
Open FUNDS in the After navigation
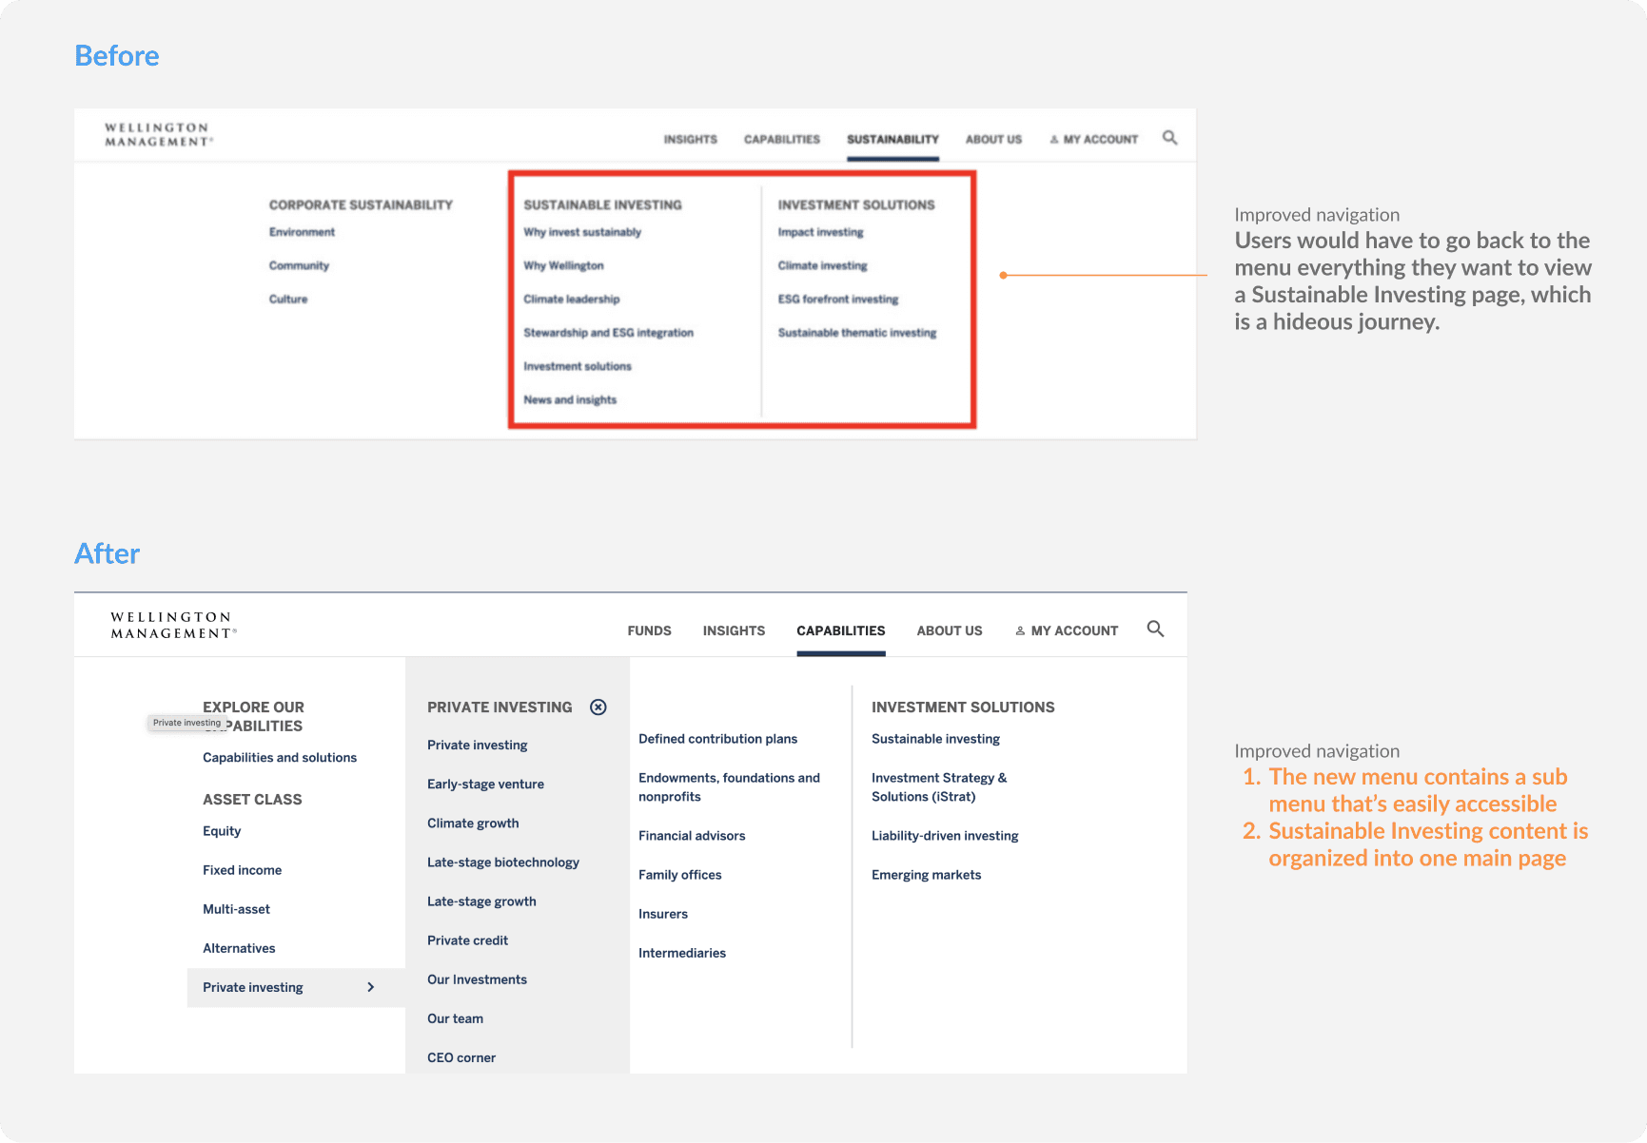click(649, 630)
